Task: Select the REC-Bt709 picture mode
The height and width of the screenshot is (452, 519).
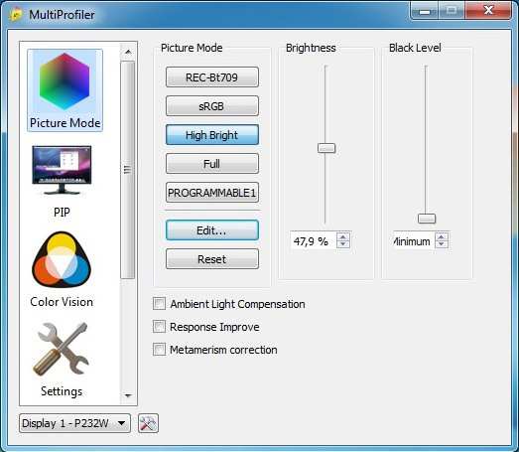Action: point(212,77)
